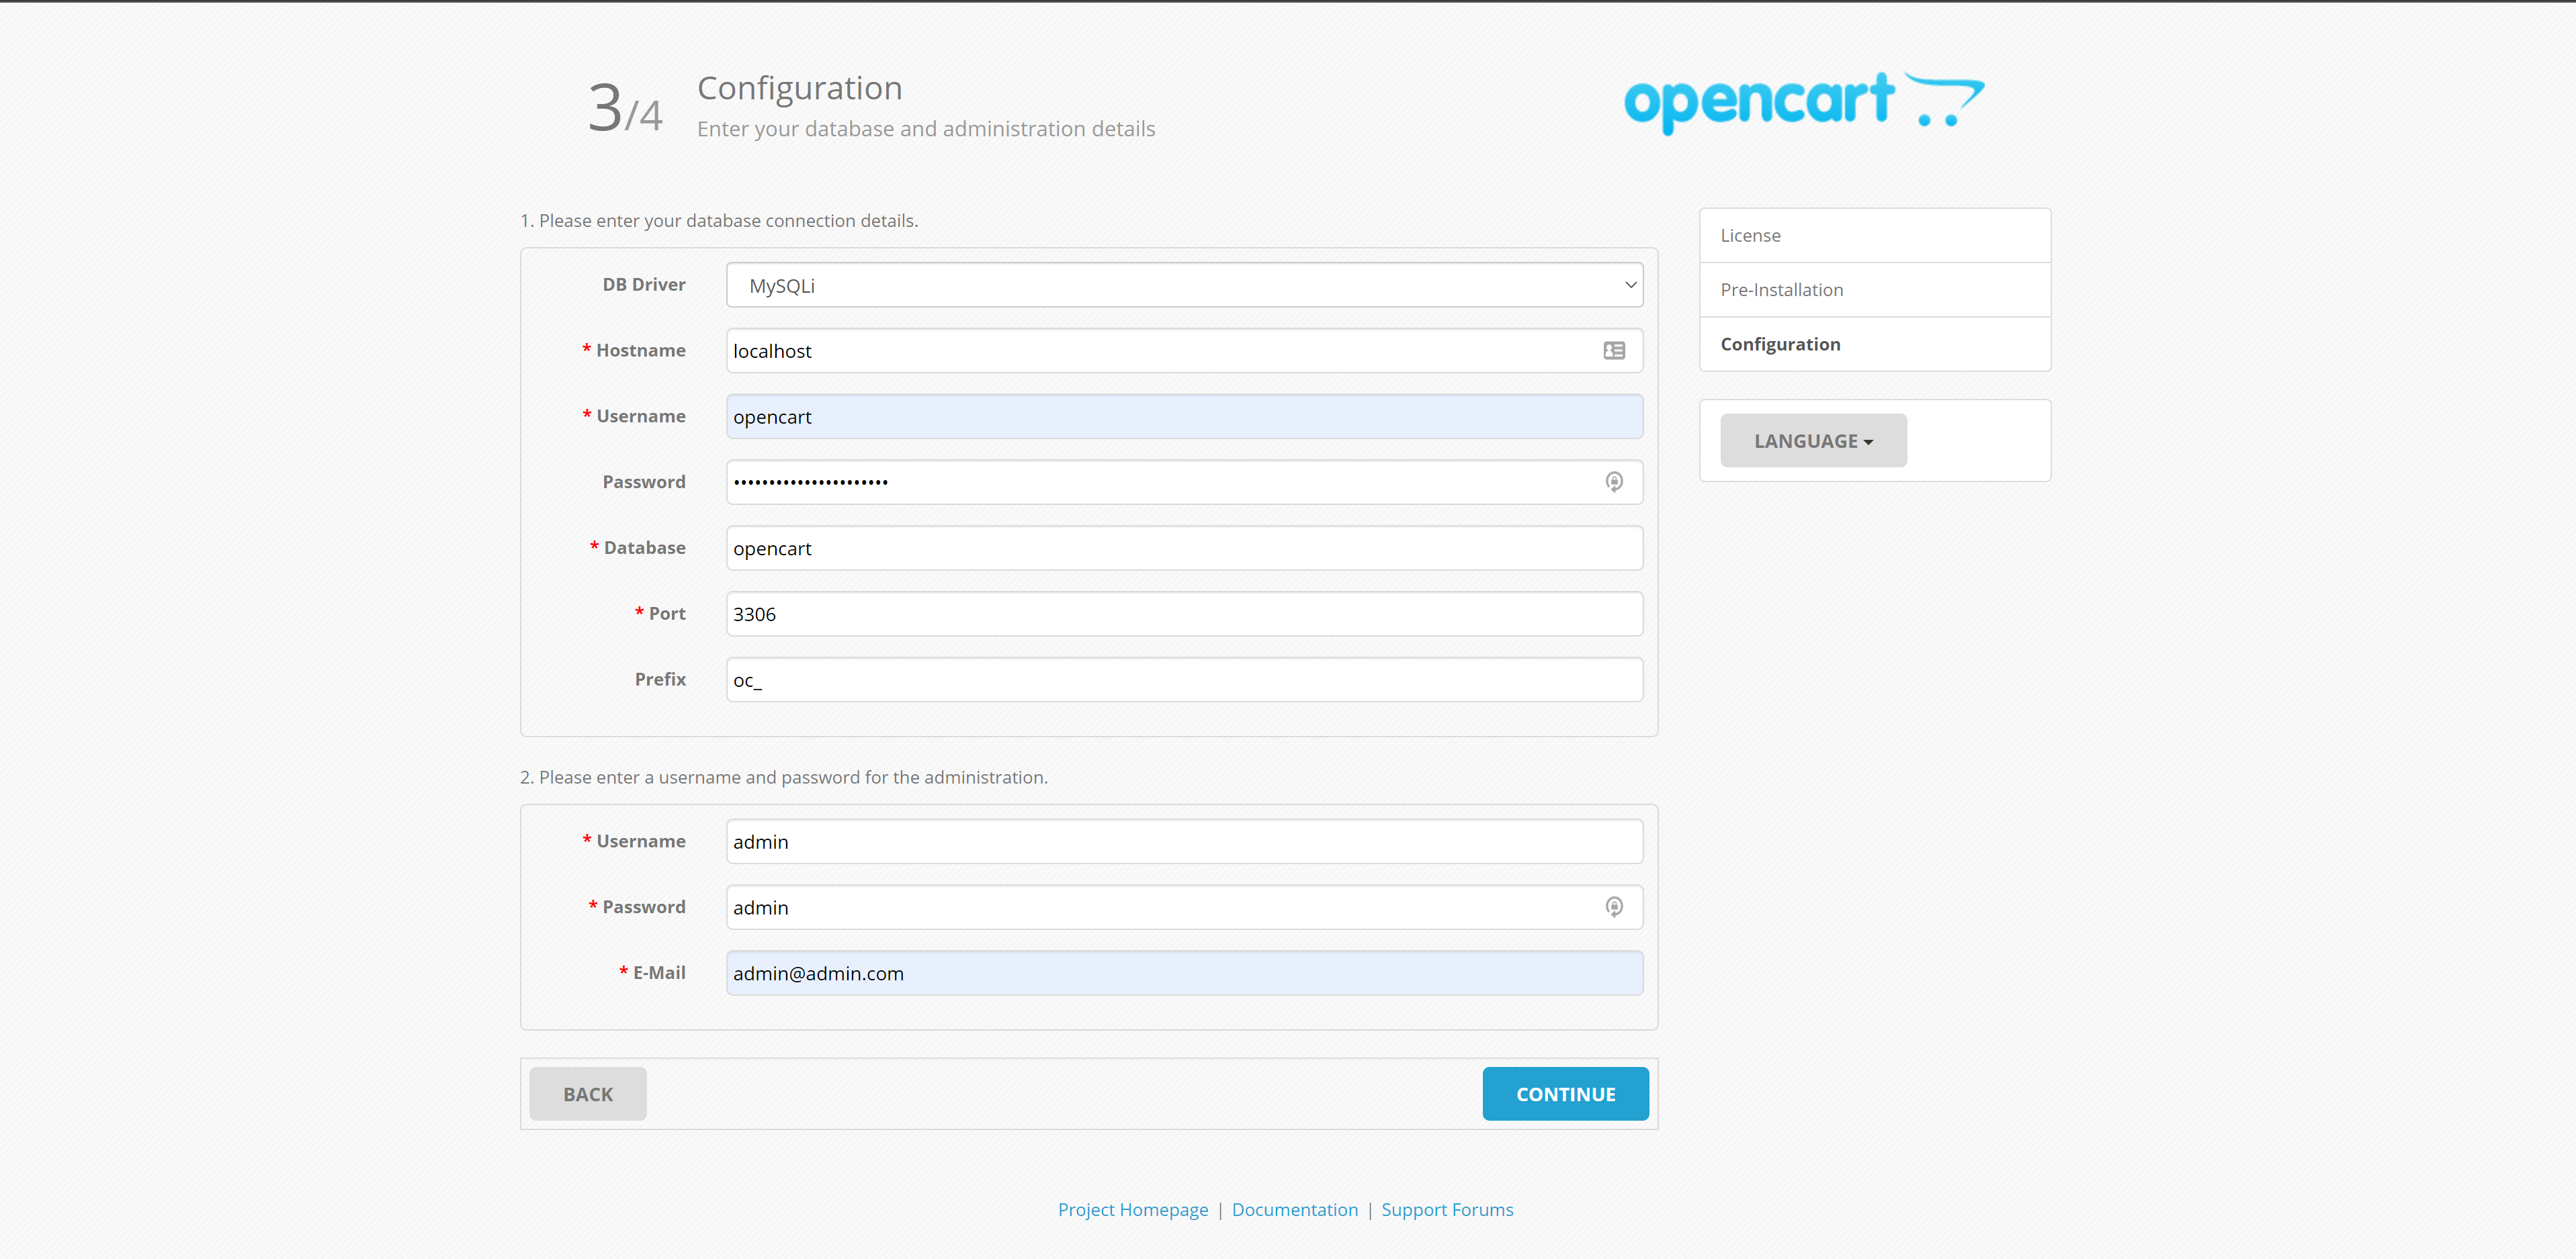
Task: Click the hostname book/server icon
Action: (x=1615, y=350)
